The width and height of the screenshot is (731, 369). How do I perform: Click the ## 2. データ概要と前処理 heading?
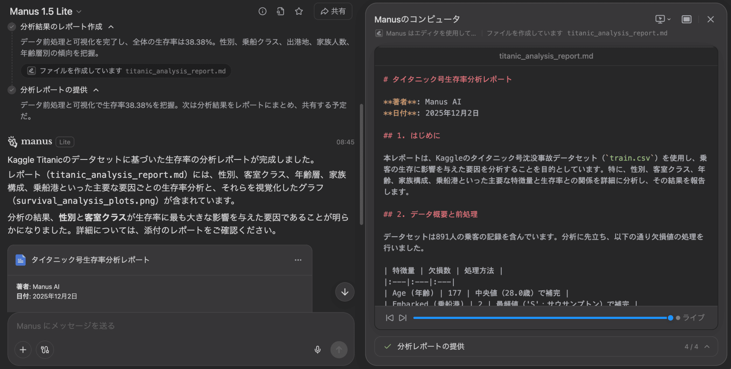pos(430,214)
